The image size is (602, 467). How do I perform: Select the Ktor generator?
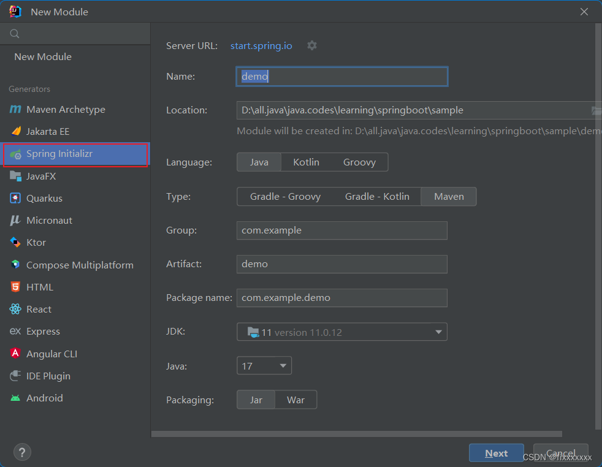(36, 242)
